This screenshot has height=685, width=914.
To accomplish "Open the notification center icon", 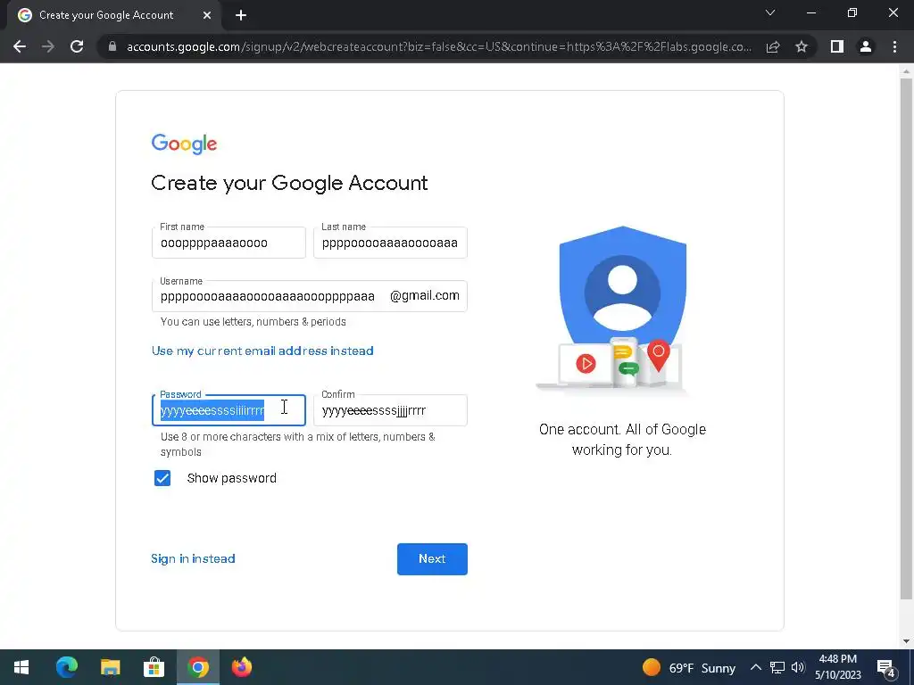I will tap(886, 667).
